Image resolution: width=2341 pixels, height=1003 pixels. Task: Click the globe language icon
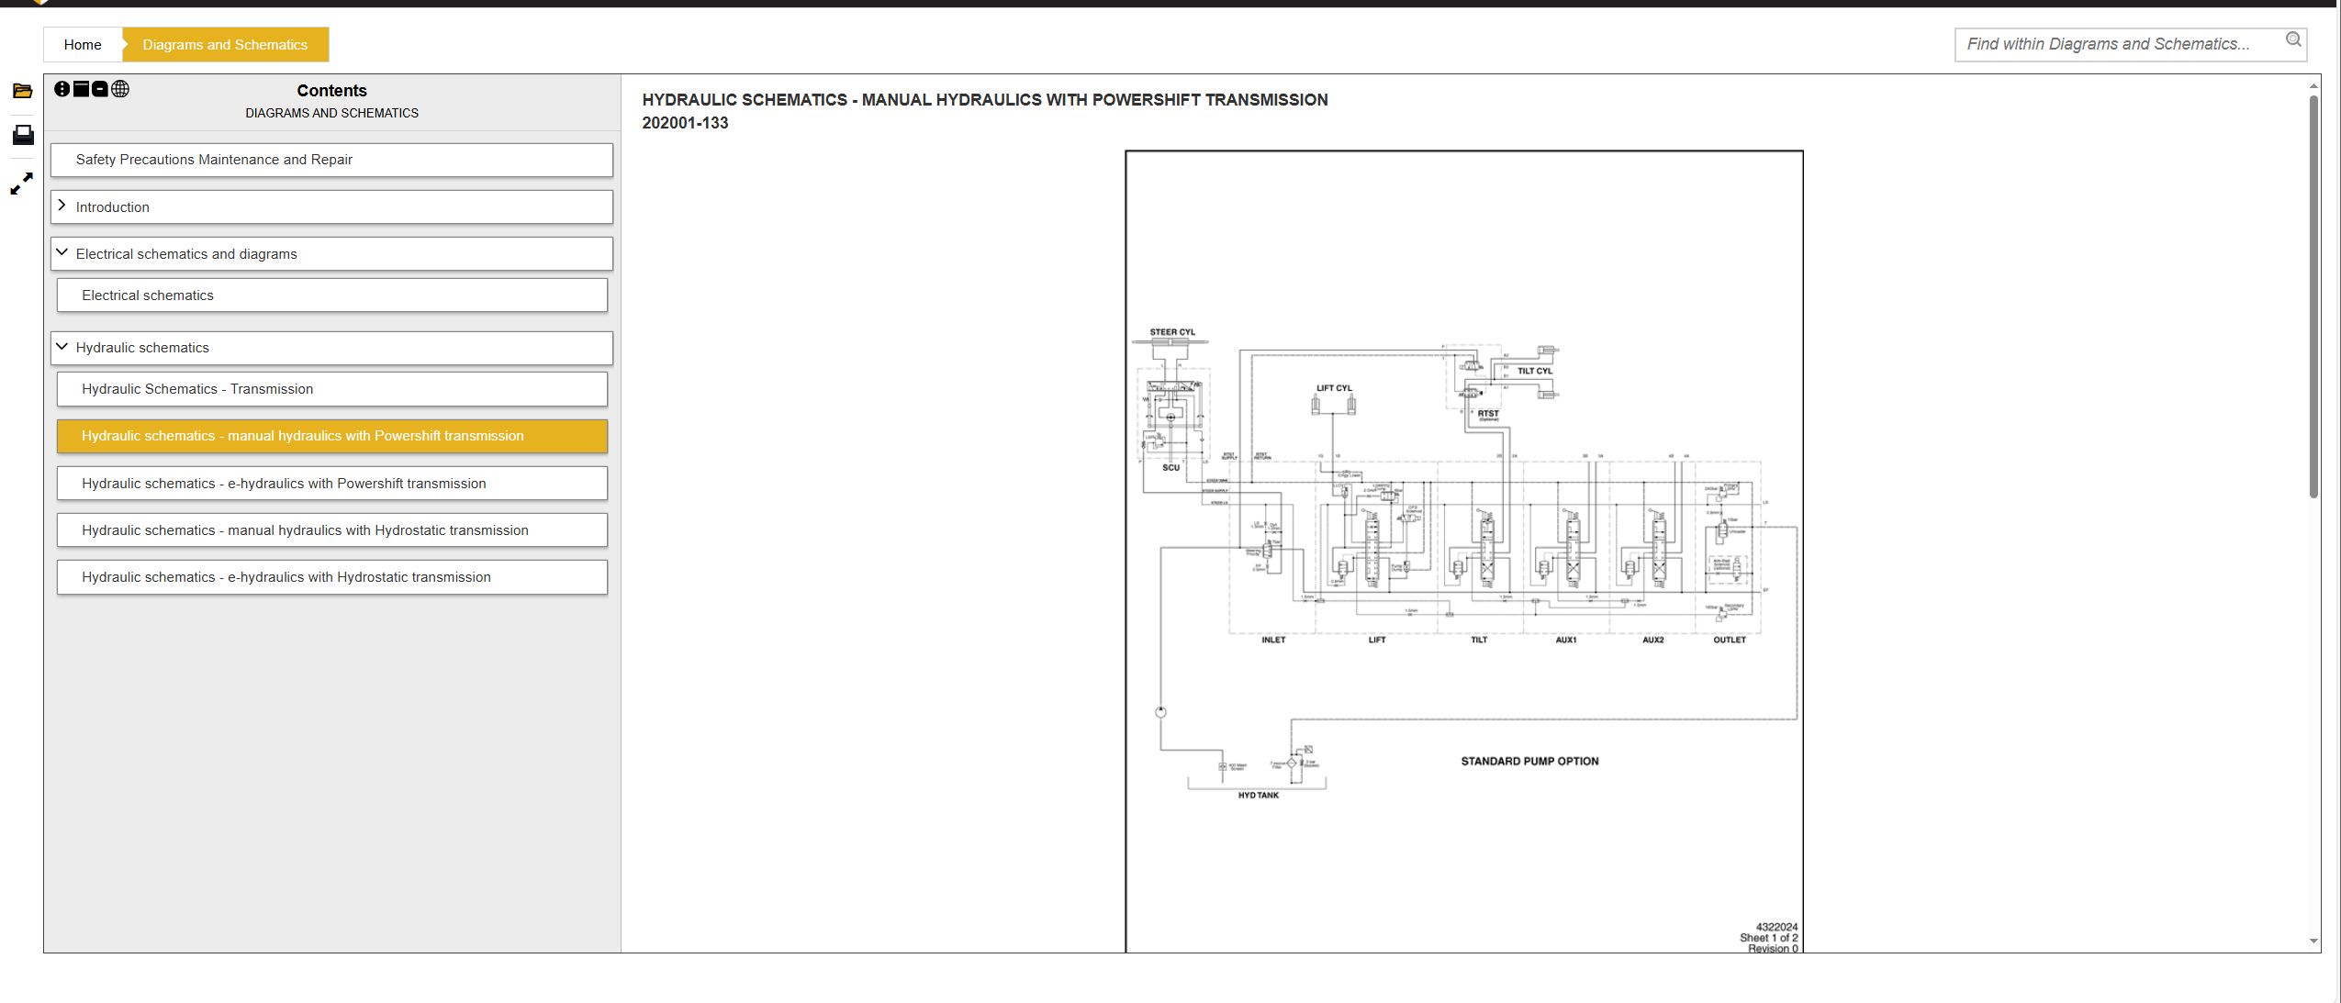tap(120, 89)
